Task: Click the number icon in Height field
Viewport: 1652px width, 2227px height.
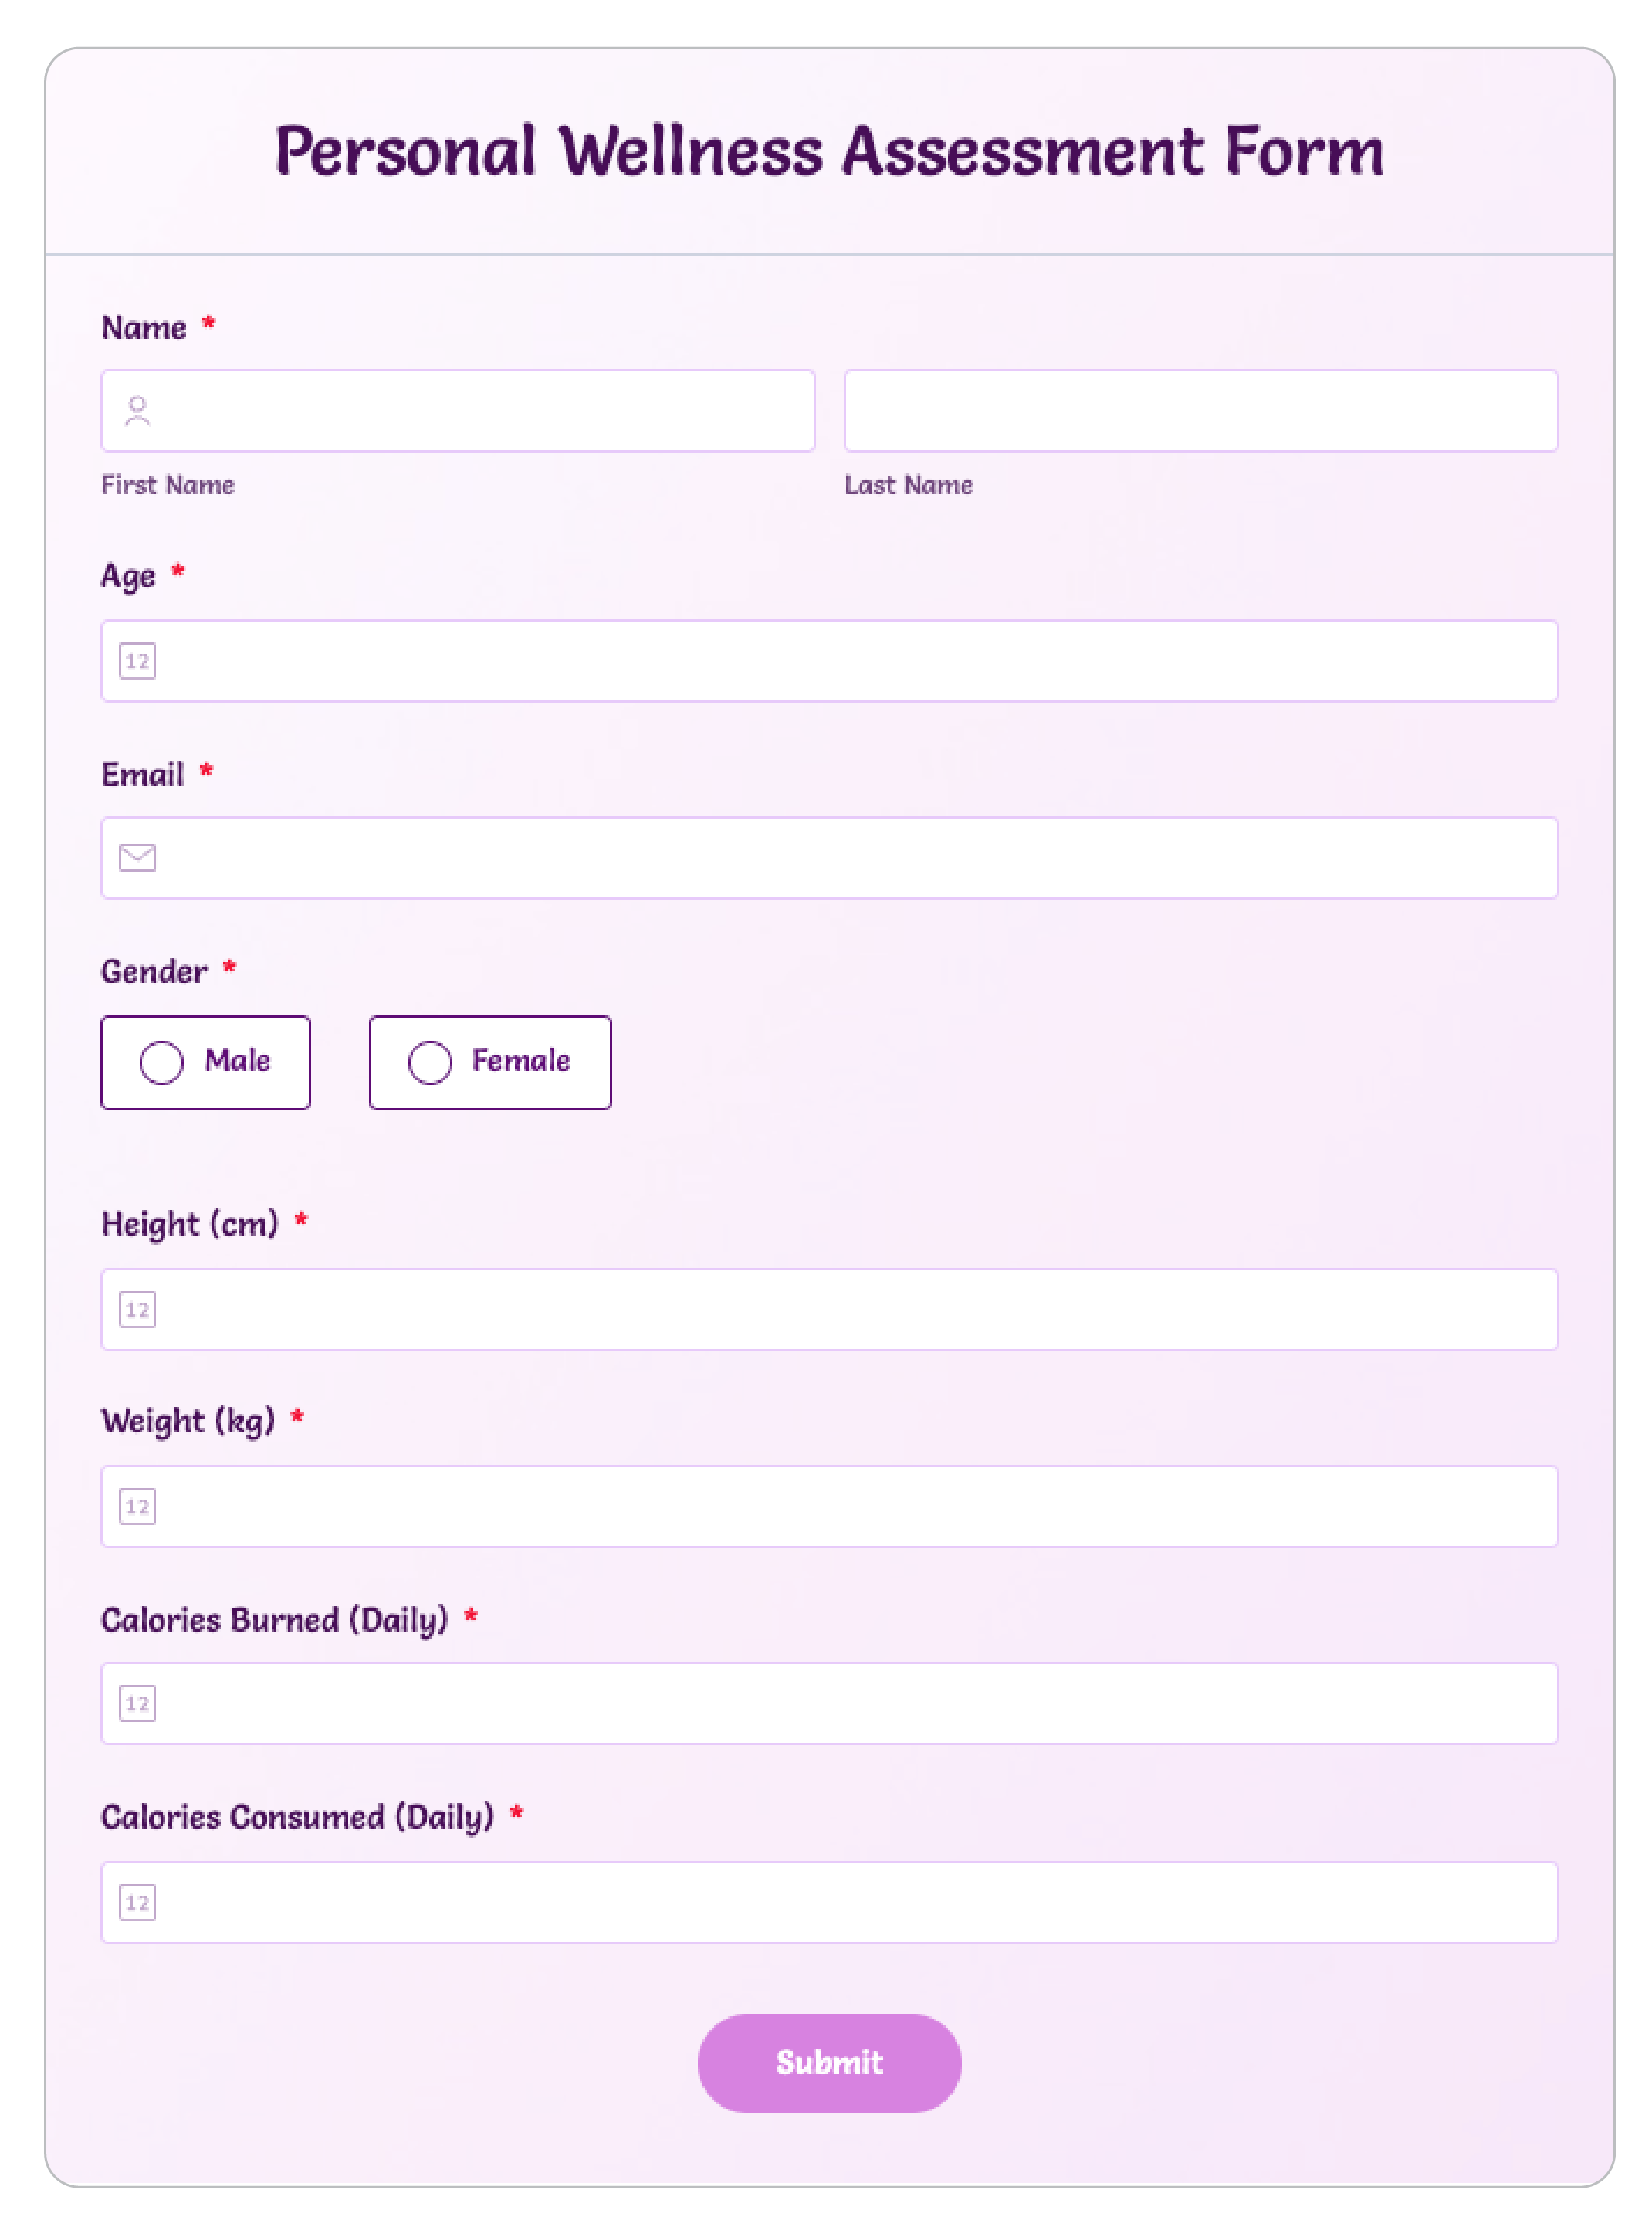Action: (x=137, y=1310)
